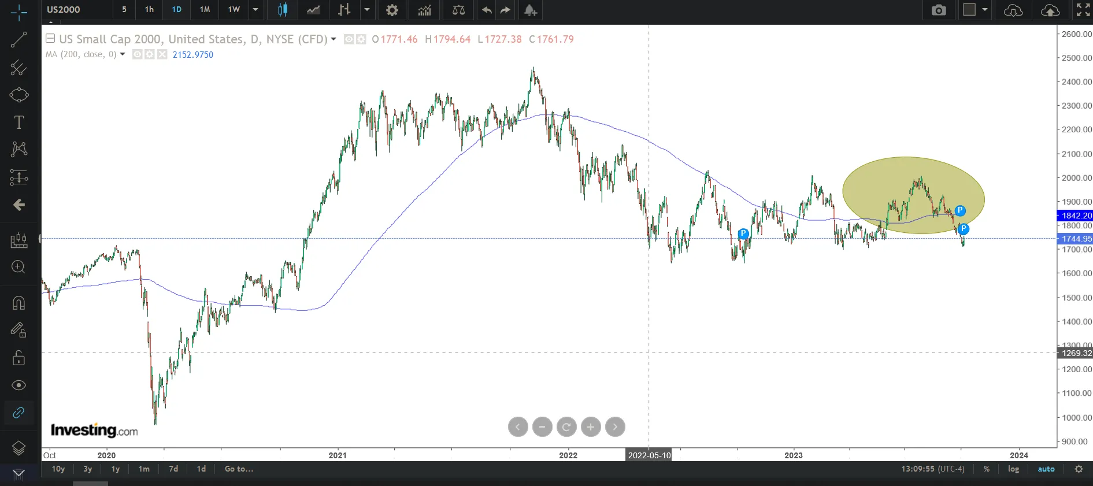Hide the MA 200 indicator

point(137,54)
